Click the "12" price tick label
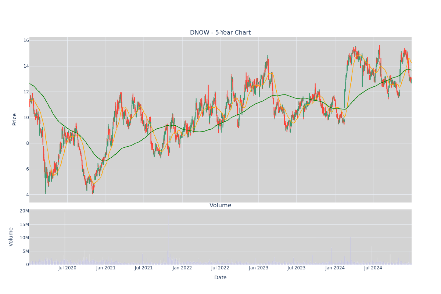 pos(26,92)
